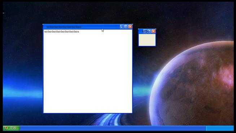Minimize the small beige window
236x133 pixels.
(145, 31)
